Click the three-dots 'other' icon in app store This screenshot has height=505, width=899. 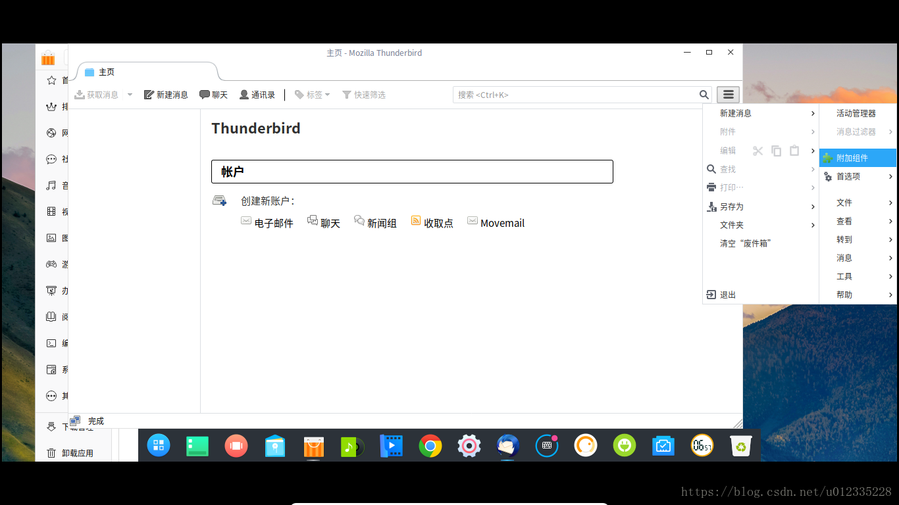pyautogui.click(x=51, y=396)
